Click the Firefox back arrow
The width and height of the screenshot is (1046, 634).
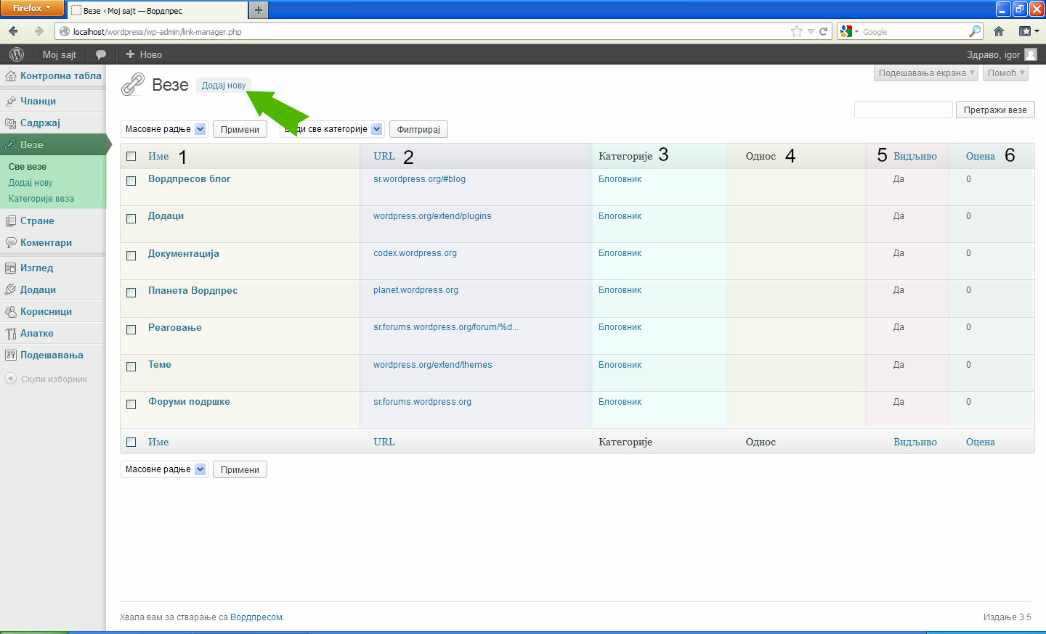[13, 31]
